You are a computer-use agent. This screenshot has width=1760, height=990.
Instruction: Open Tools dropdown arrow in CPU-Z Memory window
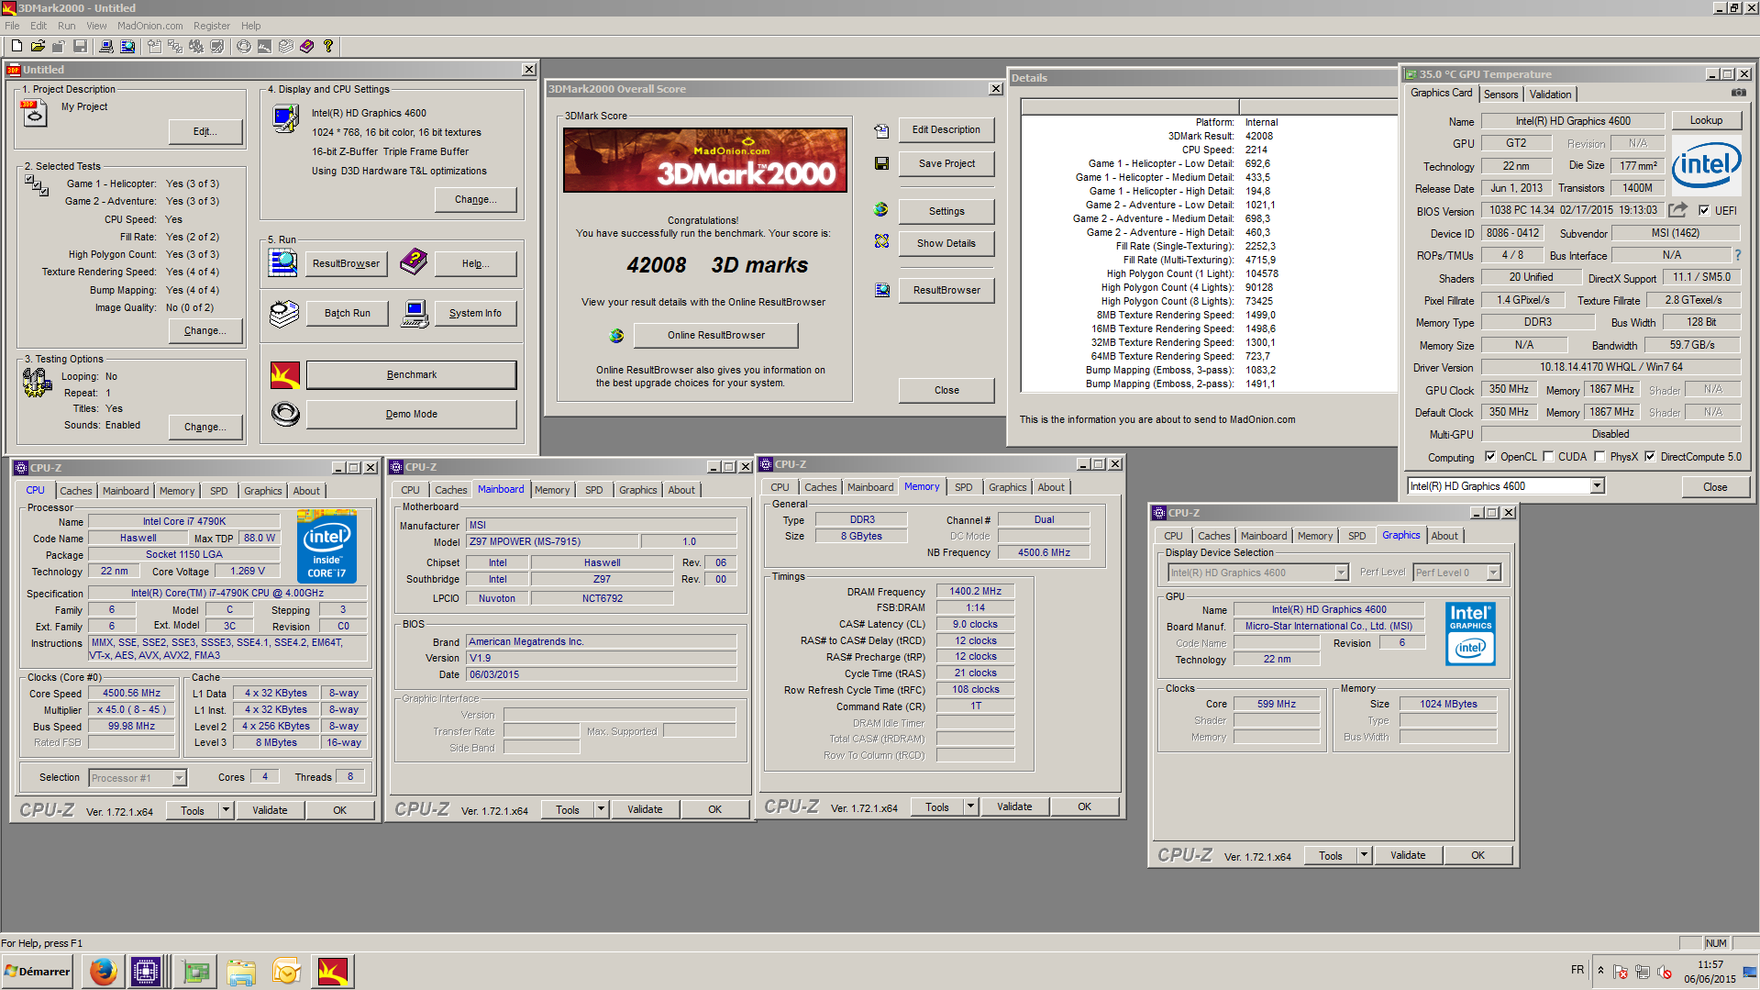pos(971,806)
